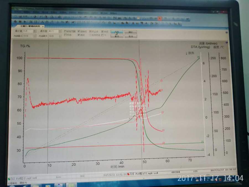Toggle the 拐点 checkbox
Viewport: 249px width, 187px height.
pos(79,35)
